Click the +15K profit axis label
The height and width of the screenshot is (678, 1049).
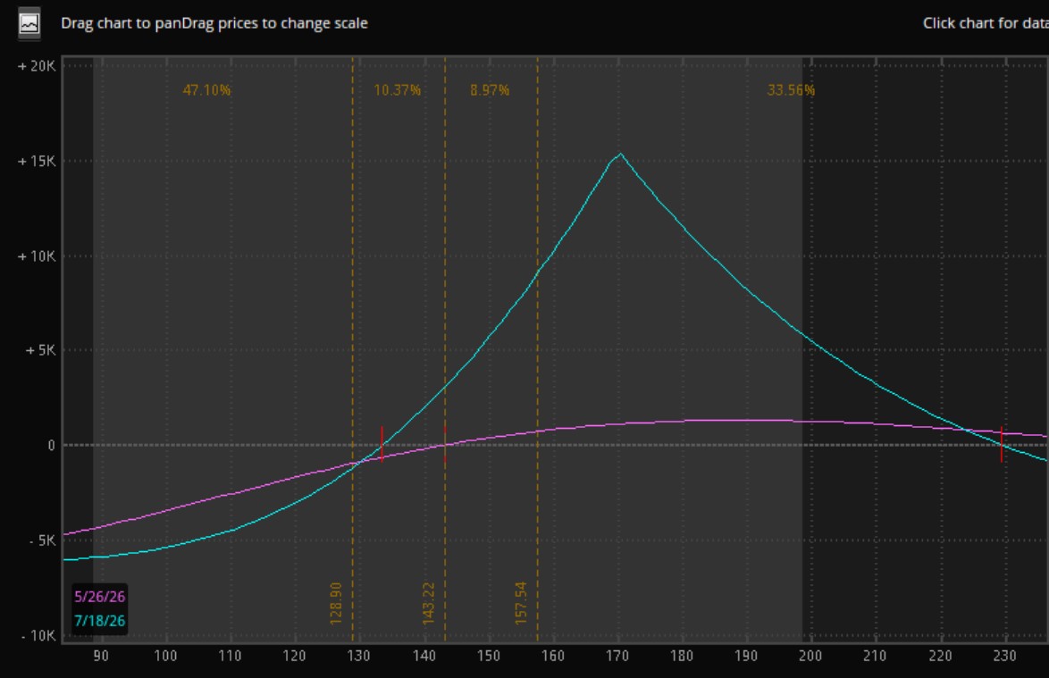pos(37,161)
